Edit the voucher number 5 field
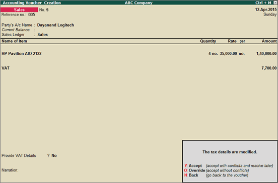The width and height of the screenshot is (278, 183). point(47,10)
